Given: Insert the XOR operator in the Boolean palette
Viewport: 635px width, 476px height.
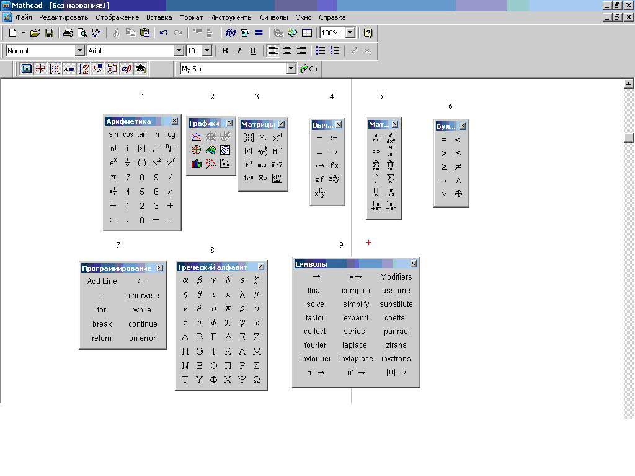Looking at the screenshot, I should [x=458, y=194].
